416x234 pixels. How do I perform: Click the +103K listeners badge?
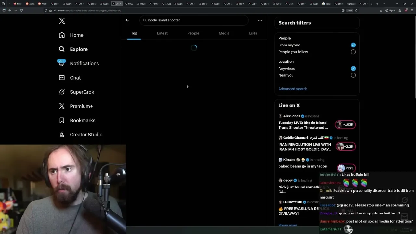(345, 125)
